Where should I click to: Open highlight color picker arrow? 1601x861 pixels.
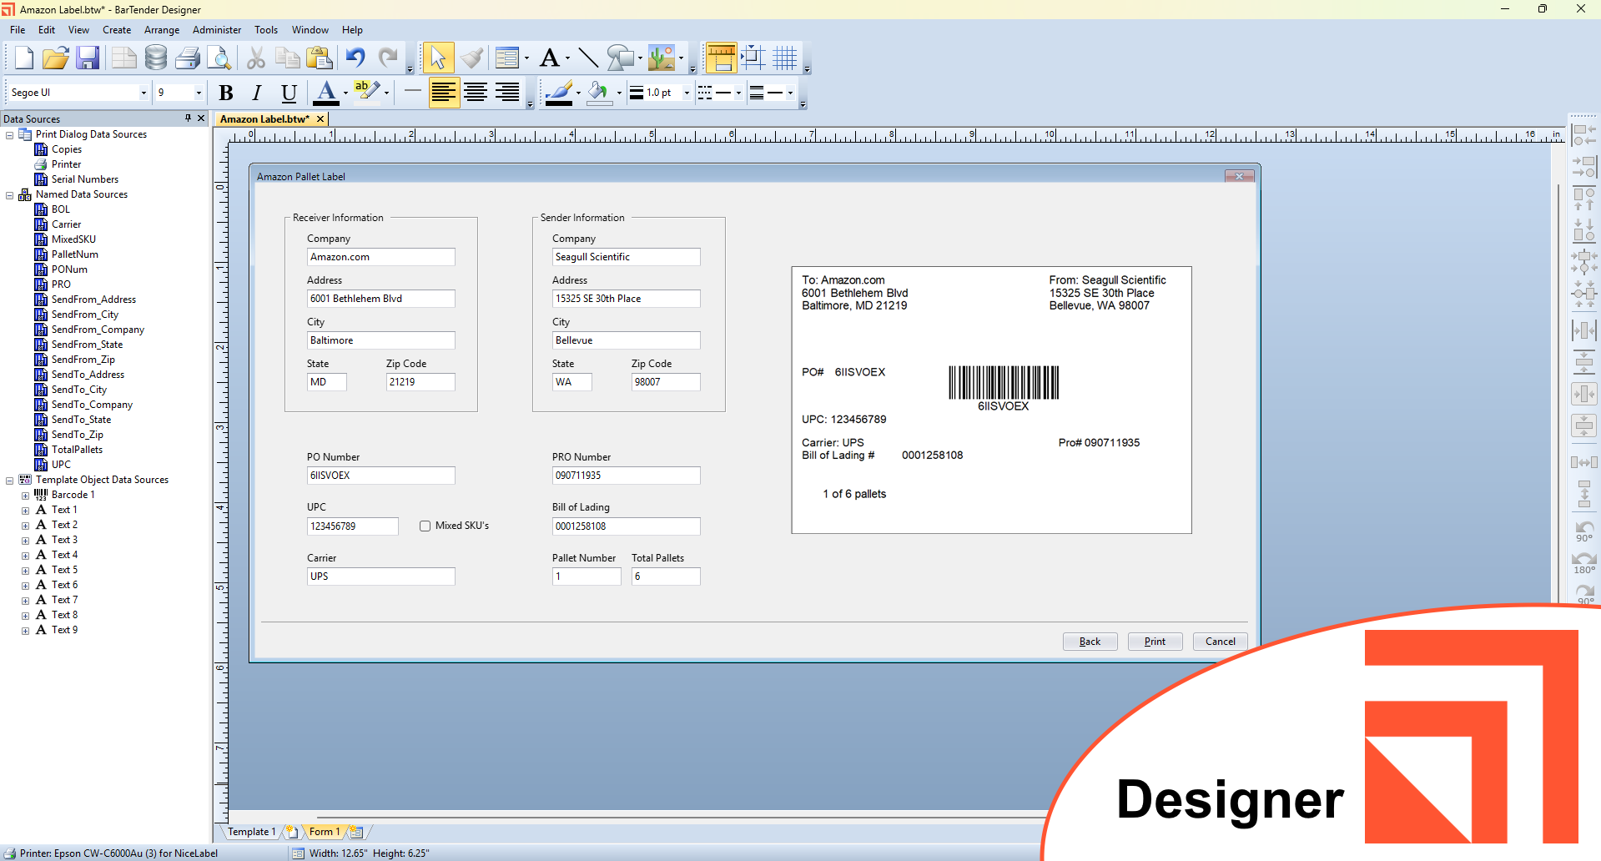coord(386,93)
